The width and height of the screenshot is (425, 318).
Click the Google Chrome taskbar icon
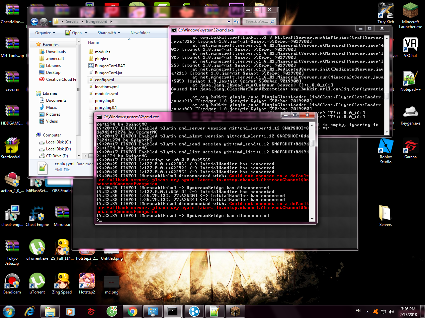coord(132,311)
